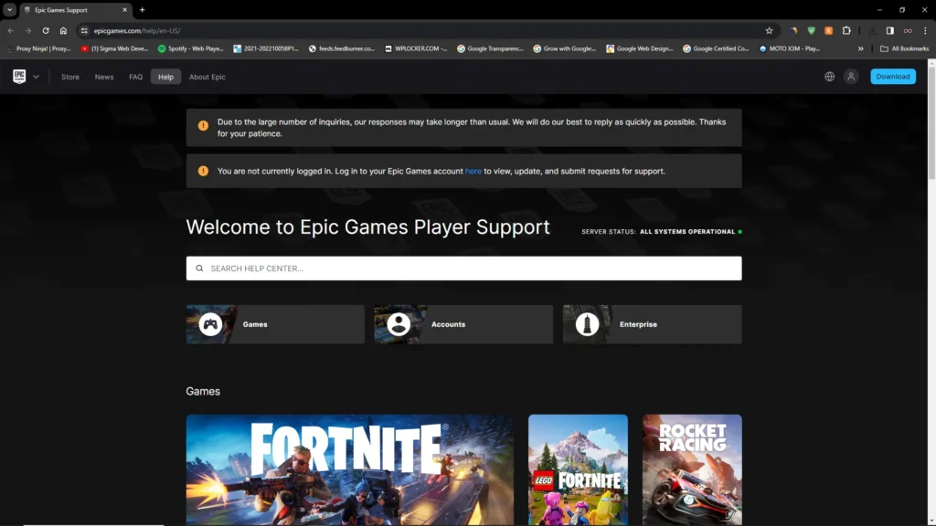This screenshot has height=526, width=936.
Task: Click the user account profile icon
Action: 851,77
